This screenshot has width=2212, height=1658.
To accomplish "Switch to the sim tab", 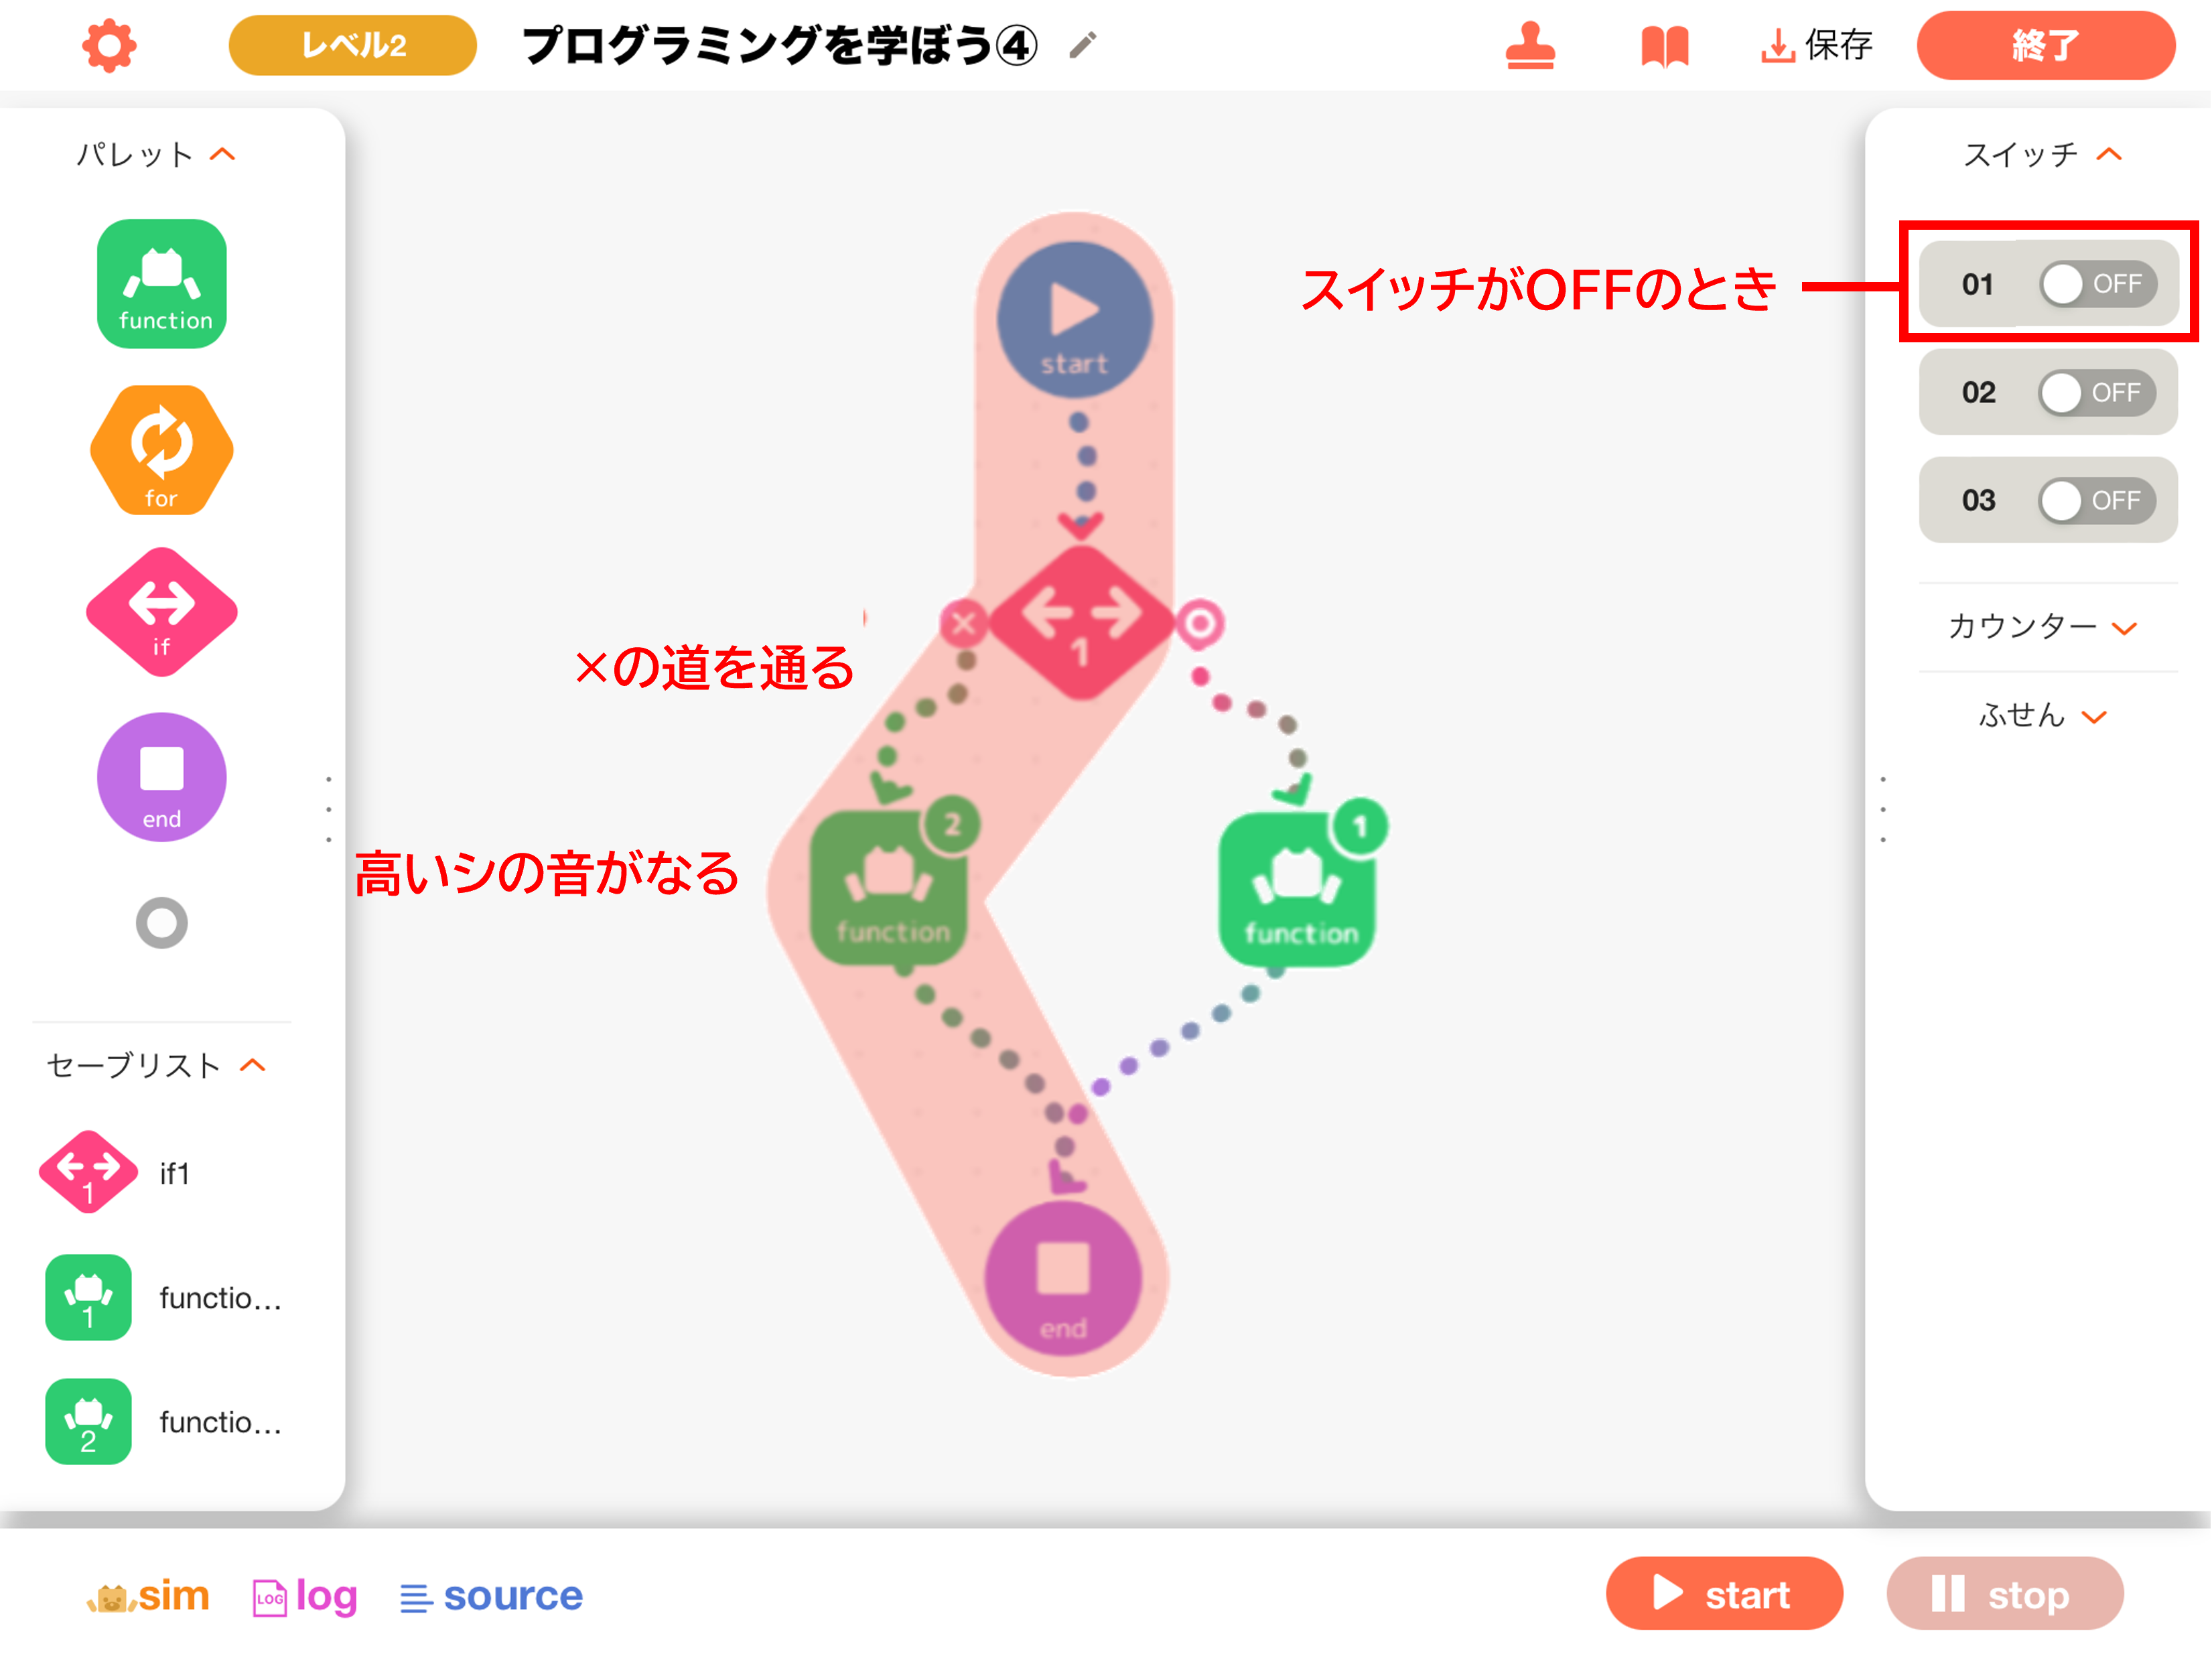I will pos(148,1595).
